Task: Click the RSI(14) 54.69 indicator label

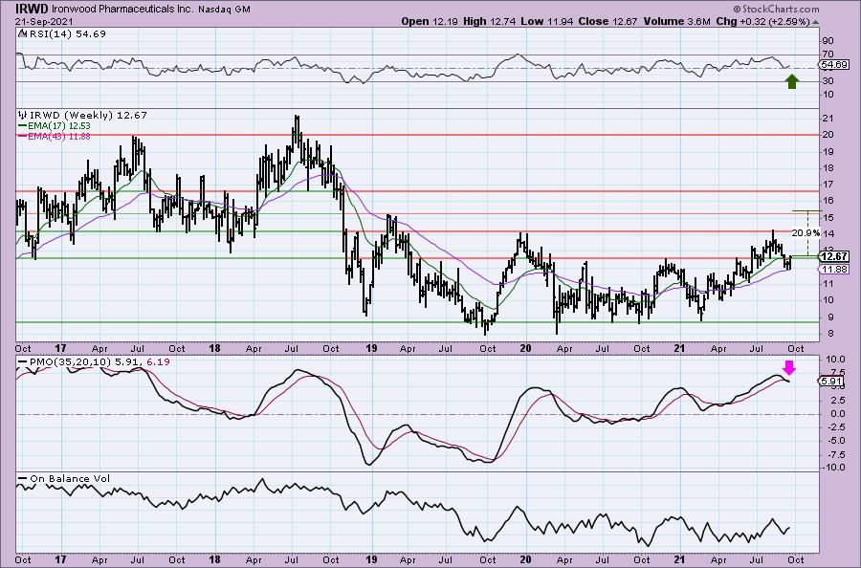Action: pyautogui.click(x=68, y=33)
